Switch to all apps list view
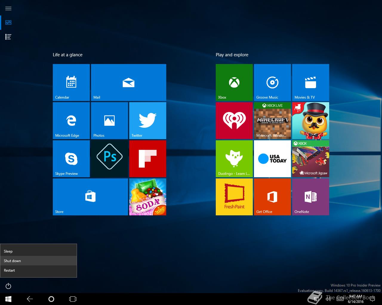 (8, 37)
